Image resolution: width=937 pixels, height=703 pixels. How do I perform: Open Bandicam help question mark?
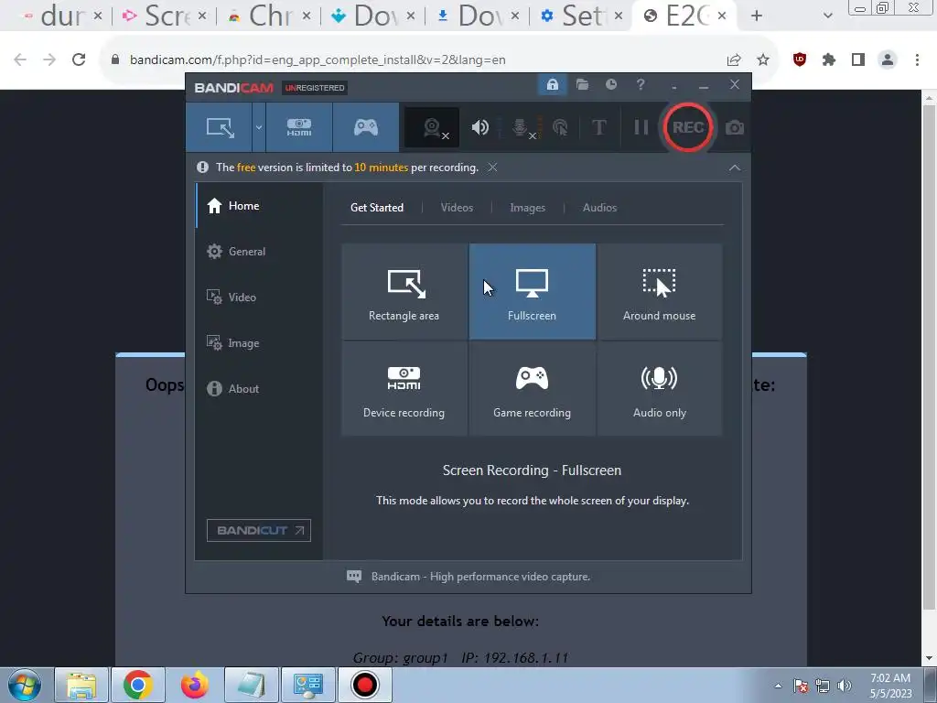[640, 84]
